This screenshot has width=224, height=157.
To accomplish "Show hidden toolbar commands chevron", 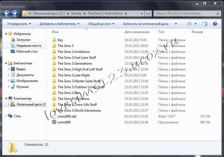I will (x=176, y=24).
